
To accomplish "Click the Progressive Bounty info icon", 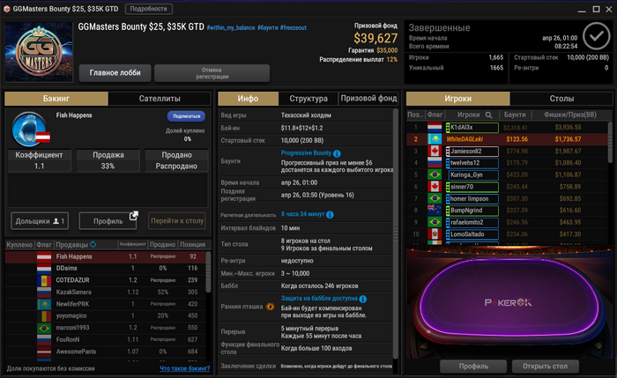I will 337,153.
